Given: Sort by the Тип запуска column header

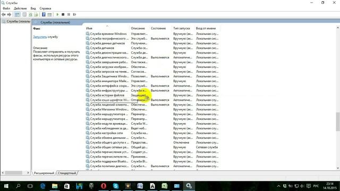Looking at the screenshot, I should click(182, 28).
